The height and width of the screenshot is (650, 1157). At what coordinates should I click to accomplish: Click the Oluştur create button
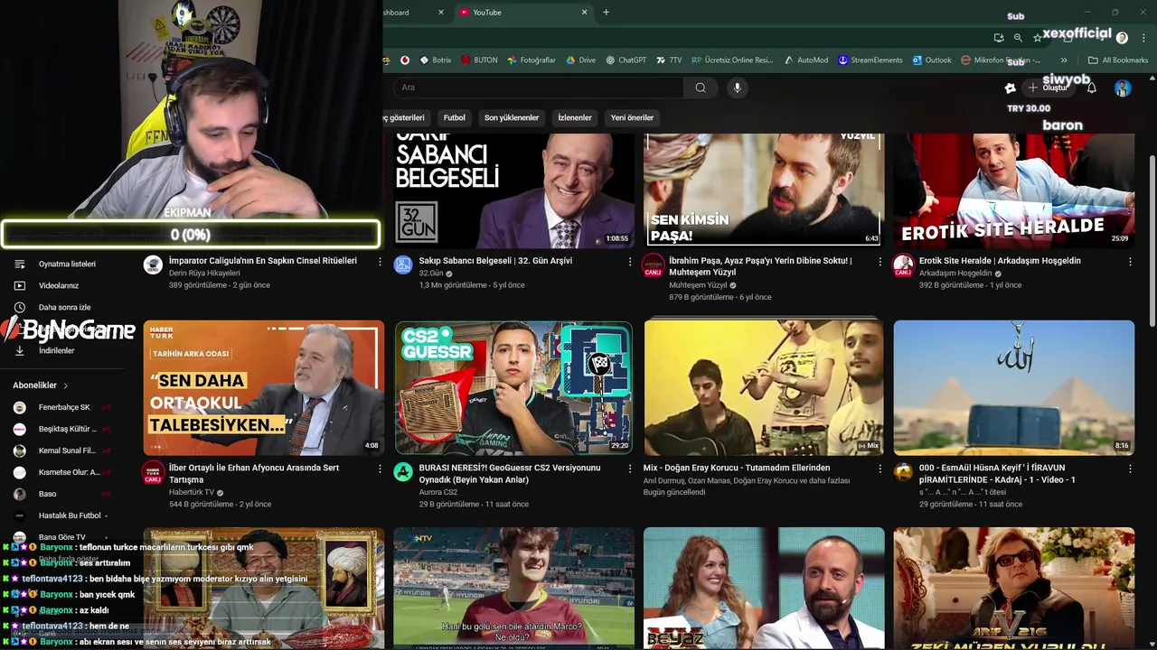pyautogui.click(x=1049, y=88)
